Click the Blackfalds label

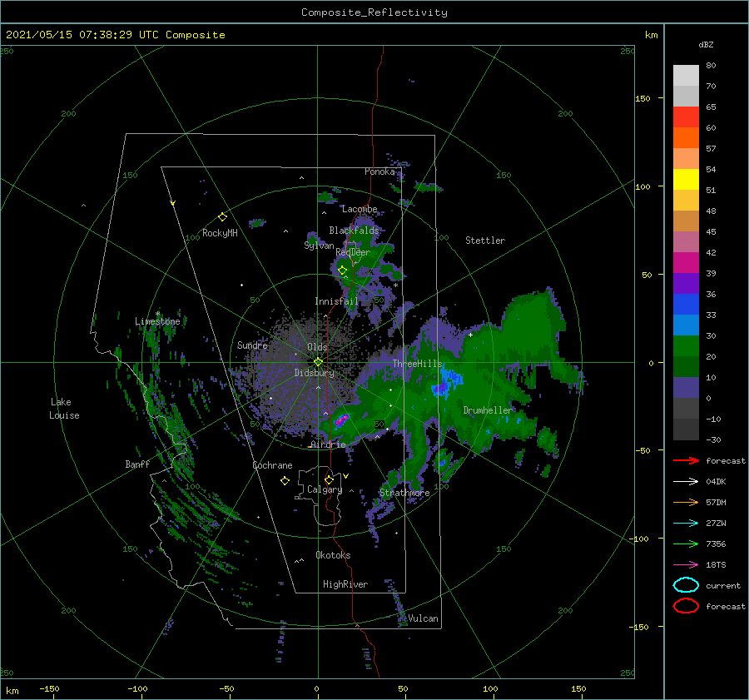(x=354, y=231)
